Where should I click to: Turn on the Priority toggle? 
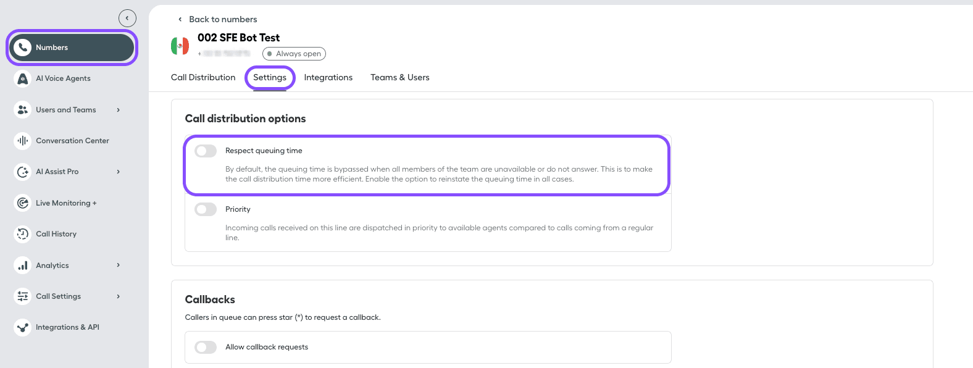tap(206, 209)
